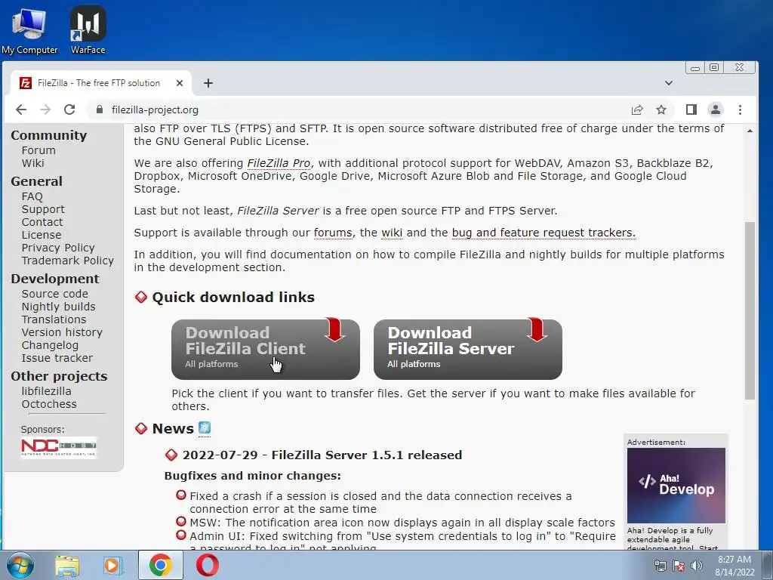Open the wiki link in support text
Image resolution: width=773 pixels, height=580 pixels.
392,233
